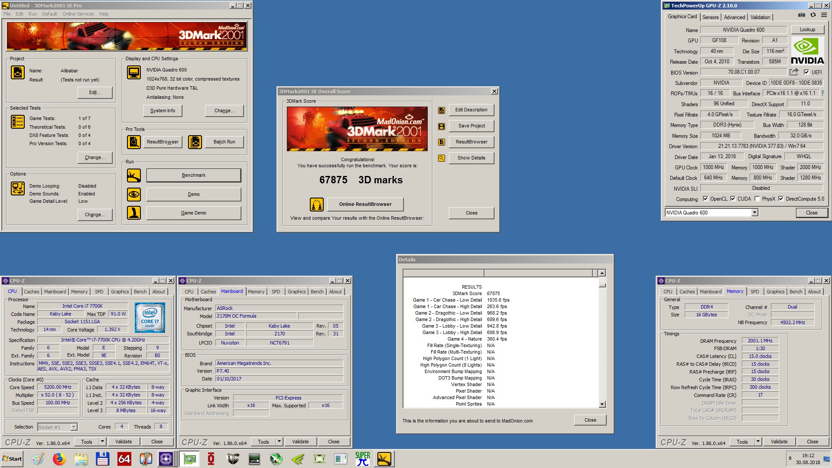Toggle the OpenCL checkbox
Viewport: 832px width, 468px height.
click(x=705, y=199)
